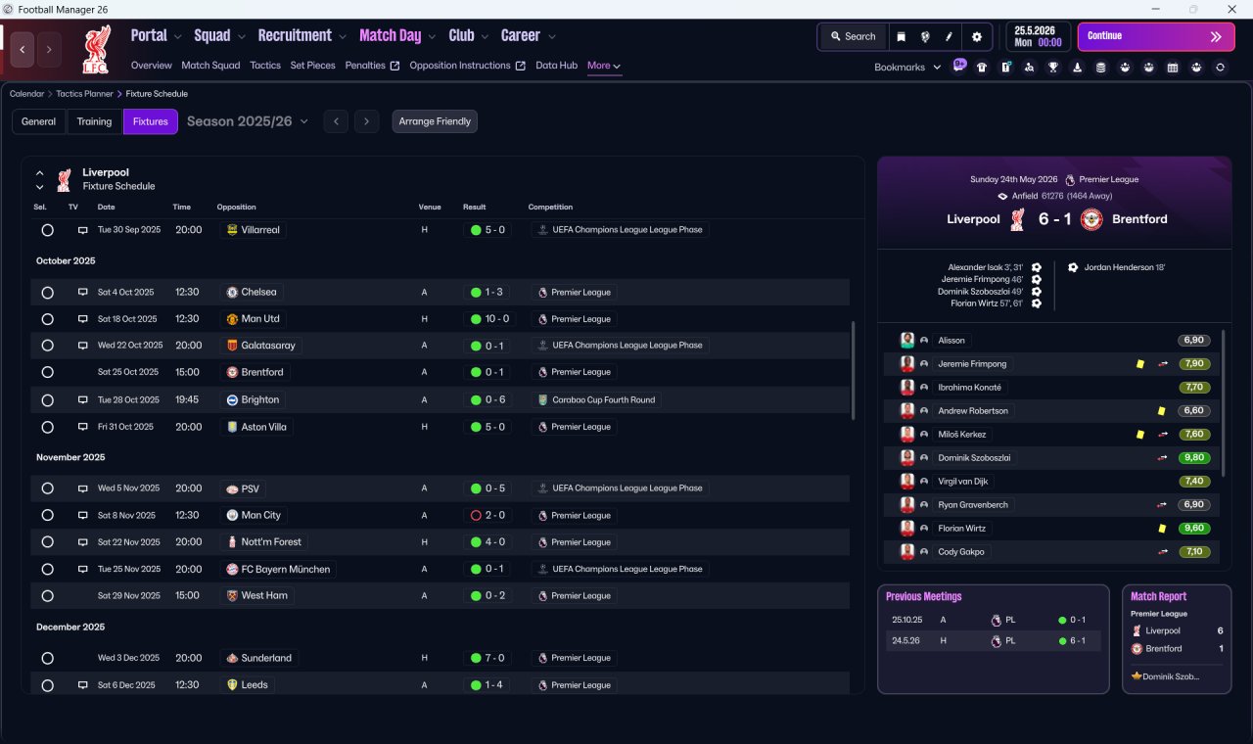1253x744 pixels.
Task: Switch to the Training tab
Action: point(94,121)
